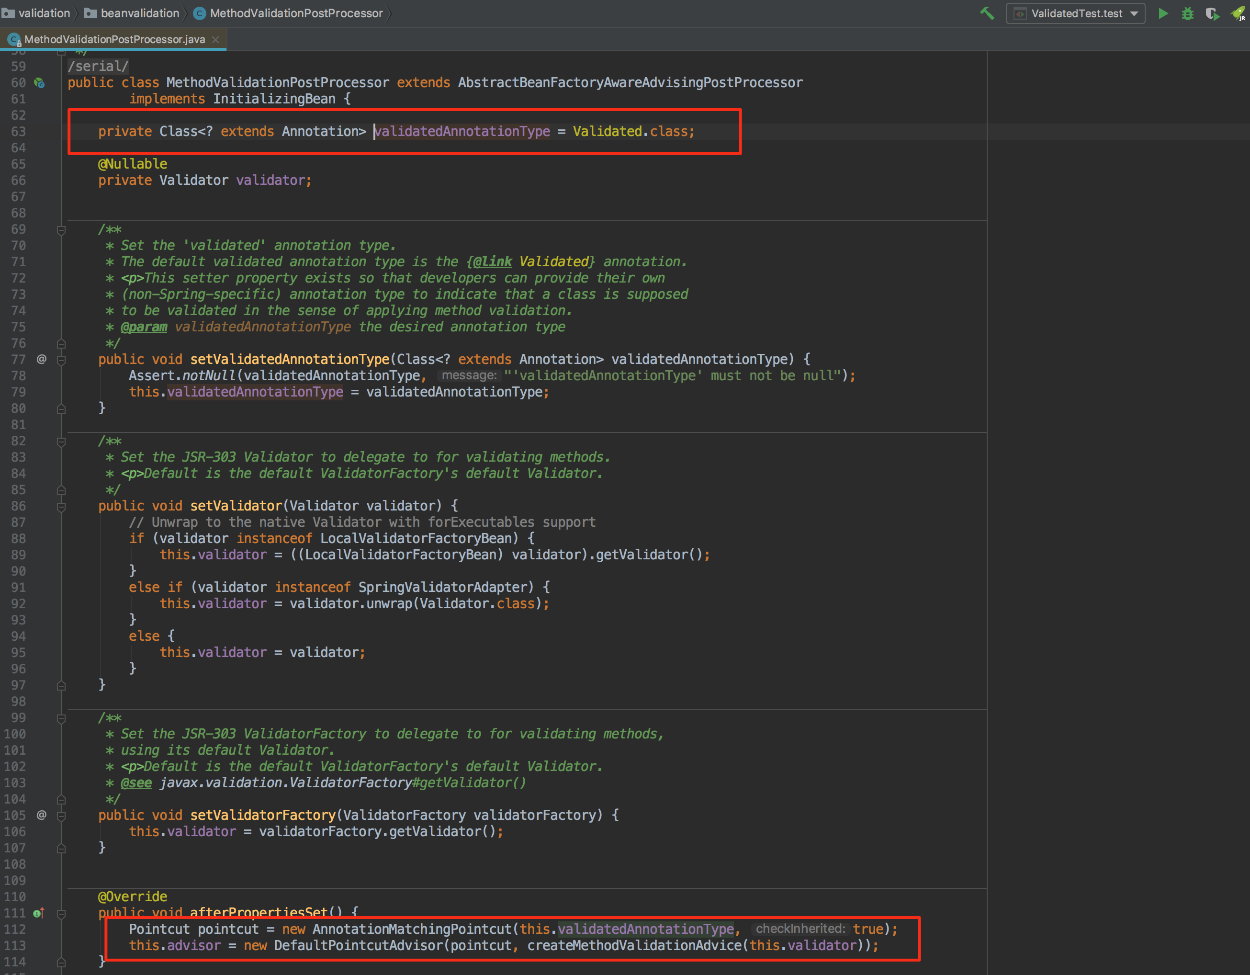This screenshot has height=975, width=1250.
Task: Run ValidatedTest.test with the green play button
Action: tap(1163, 13)
